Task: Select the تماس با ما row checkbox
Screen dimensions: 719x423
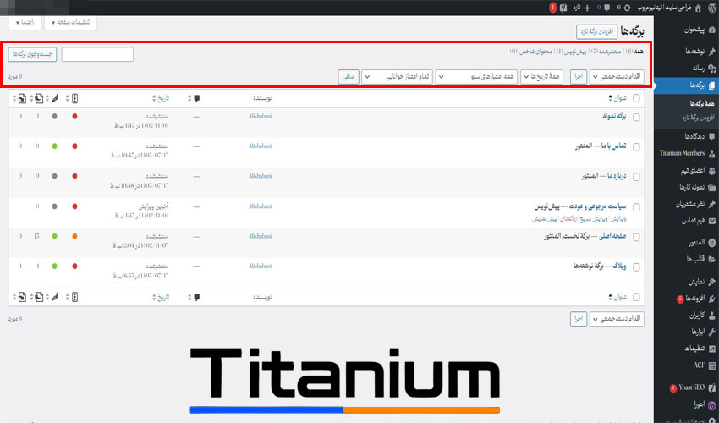Action: coord(636,147)
